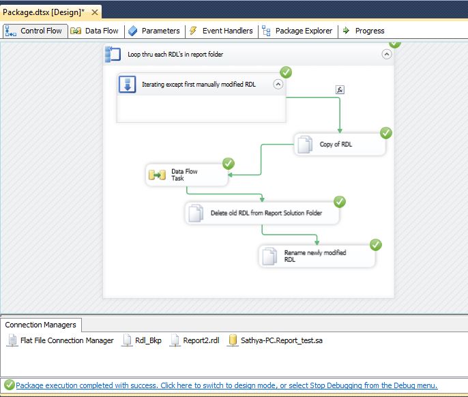Select 'Report2.rdl' connection name
This screenshot has width=468, height=397.
click(x=201, y=340)
